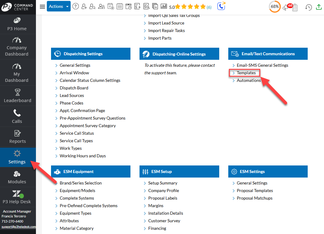Click the Dispatching Settings header
This screenshot has height=234, width=324.
click(91, 54)
